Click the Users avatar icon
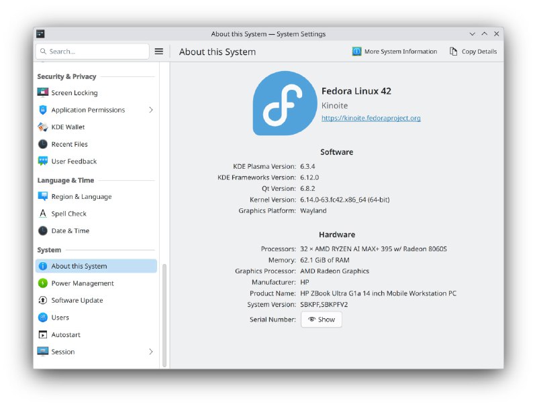Viewport: 537px width, 408px height. point(43,318)
